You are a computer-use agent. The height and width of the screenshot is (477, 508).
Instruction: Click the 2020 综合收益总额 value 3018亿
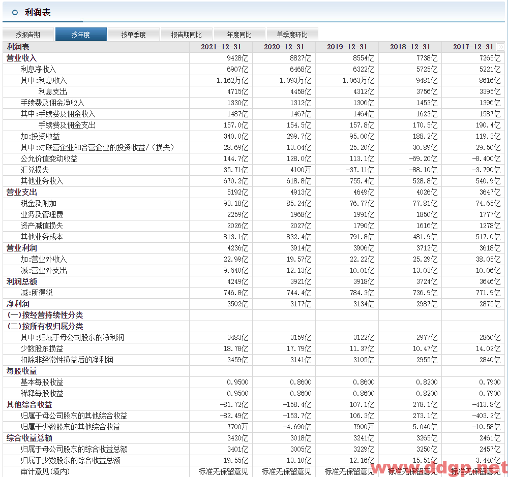point(301,438)
